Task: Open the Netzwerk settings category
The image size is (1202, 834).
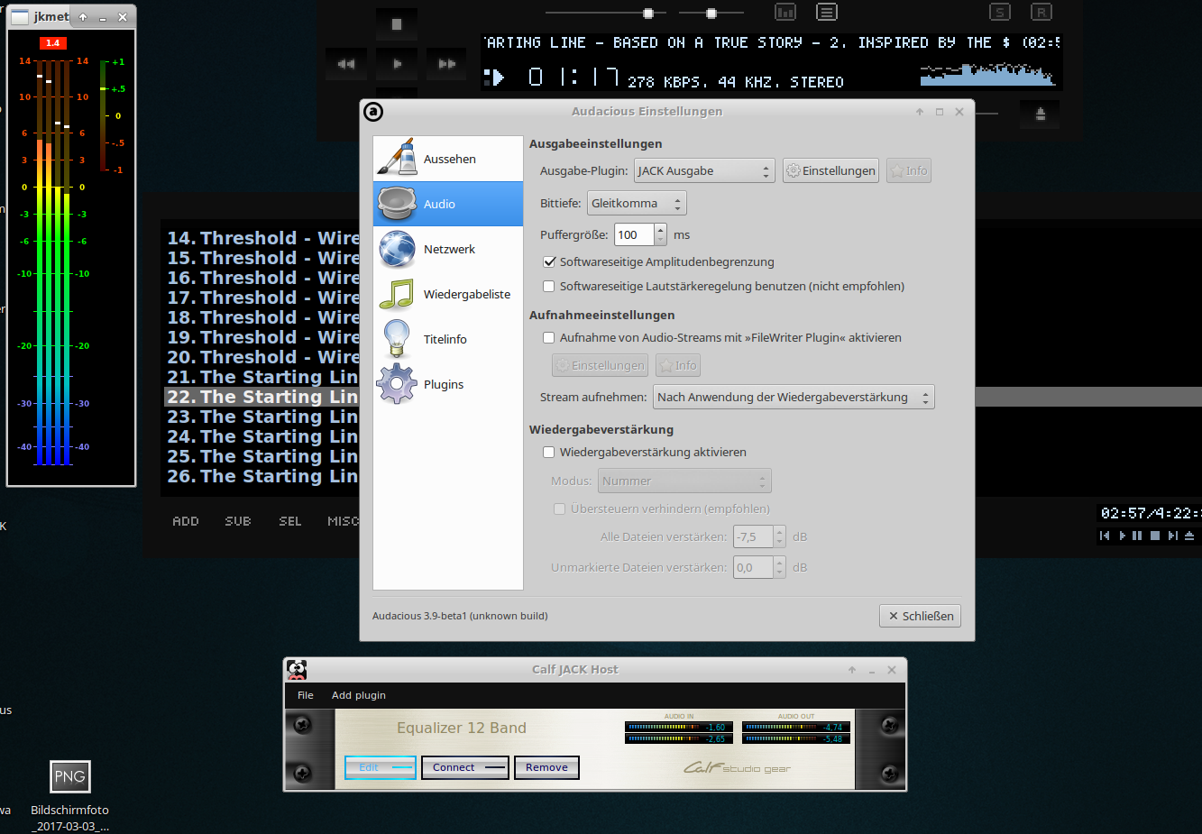Action: tap(448, 249)
